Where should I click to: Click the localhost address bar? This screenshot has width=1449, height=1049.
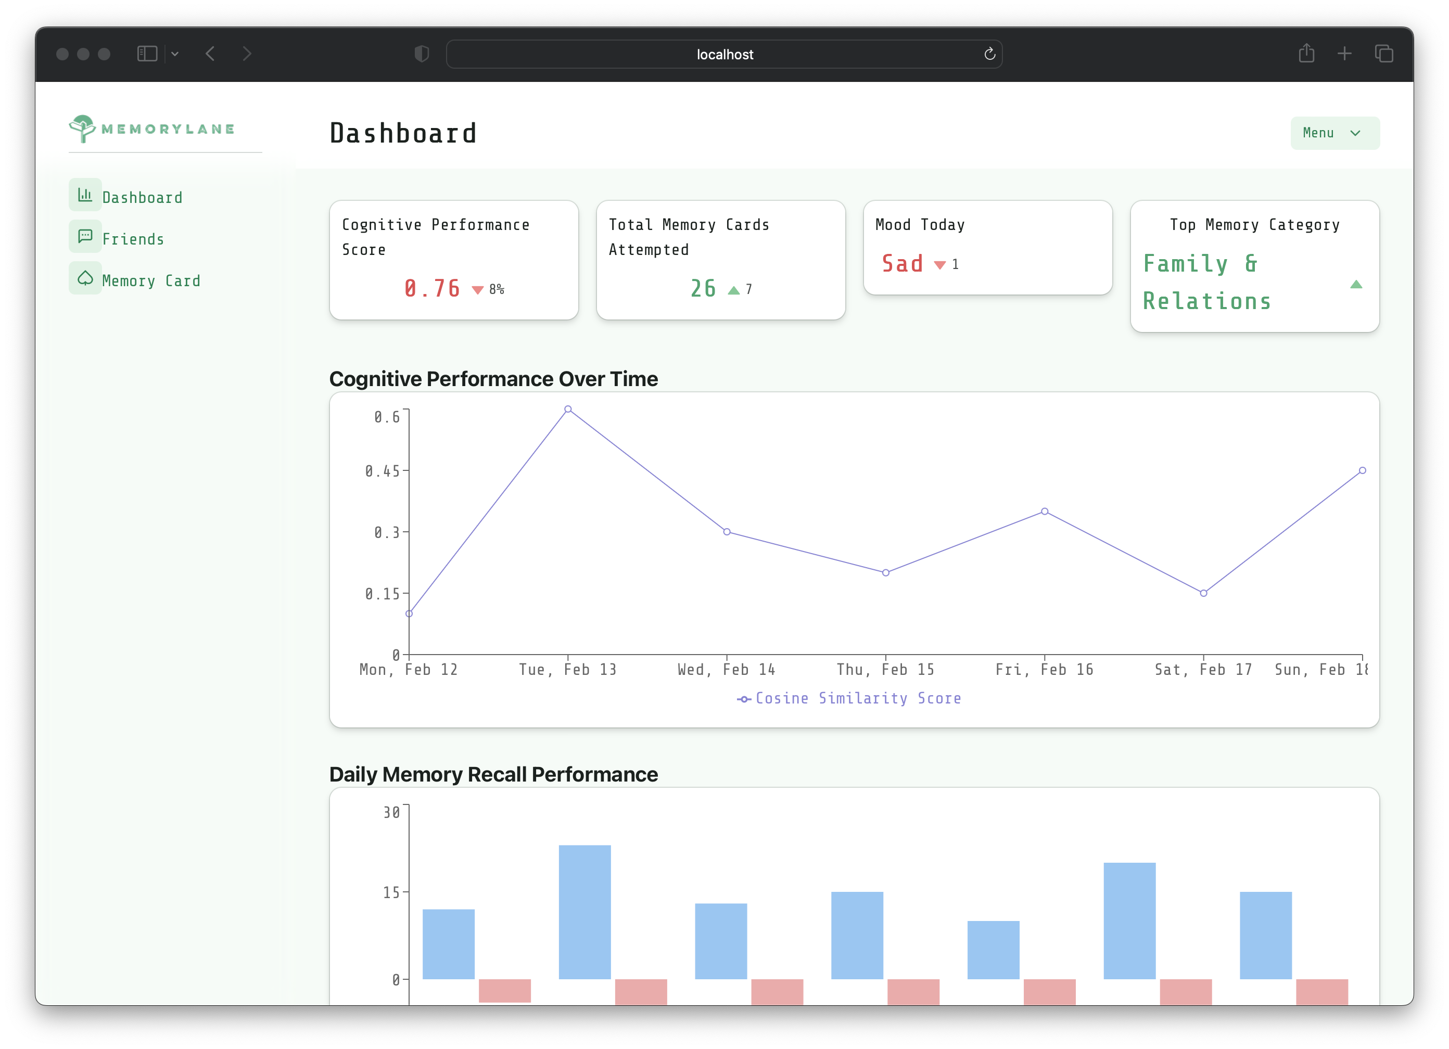click(x=724, y=54)
